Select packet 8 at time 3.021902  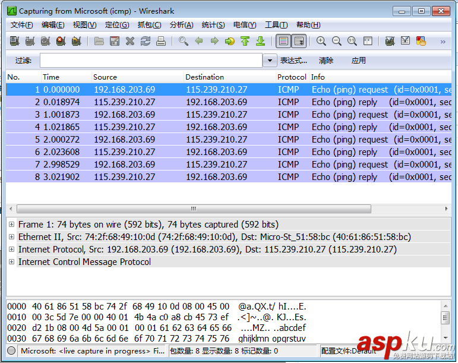pyautogui.click(x=229, y=176)
